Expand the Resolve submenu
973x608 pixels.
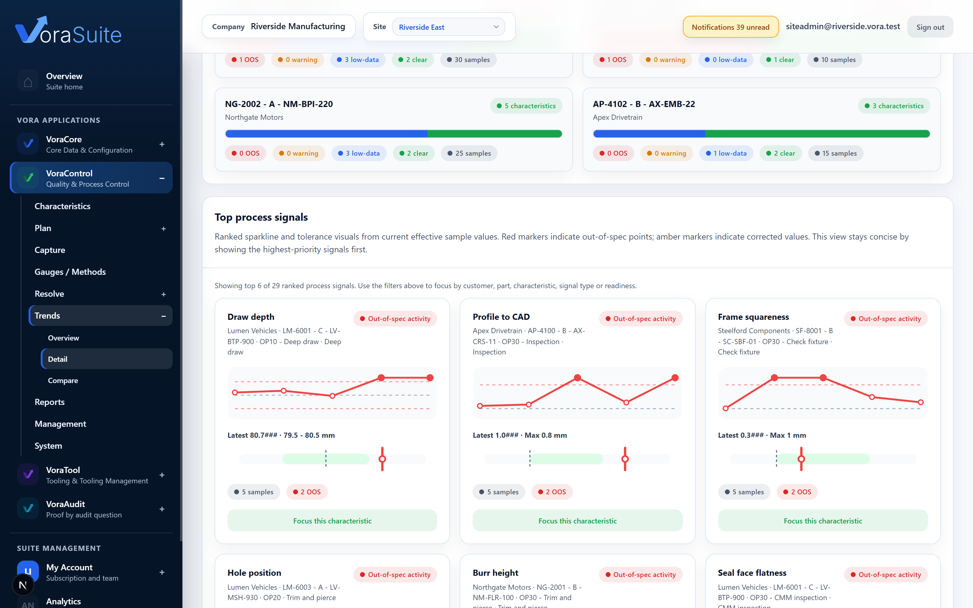point(163,294)
